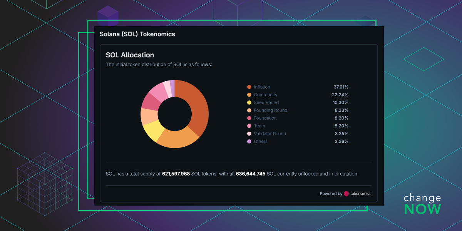Click the Team legend pink dot
Screen dimensions: 462x231
[x=249, y=126]
